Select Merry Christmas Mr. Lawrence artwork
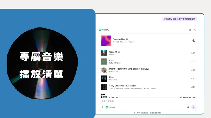The height and width of the screenshot is (118, 211). coord(104,87)
